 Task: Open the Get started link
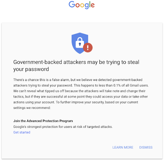(x=22, y=132)
